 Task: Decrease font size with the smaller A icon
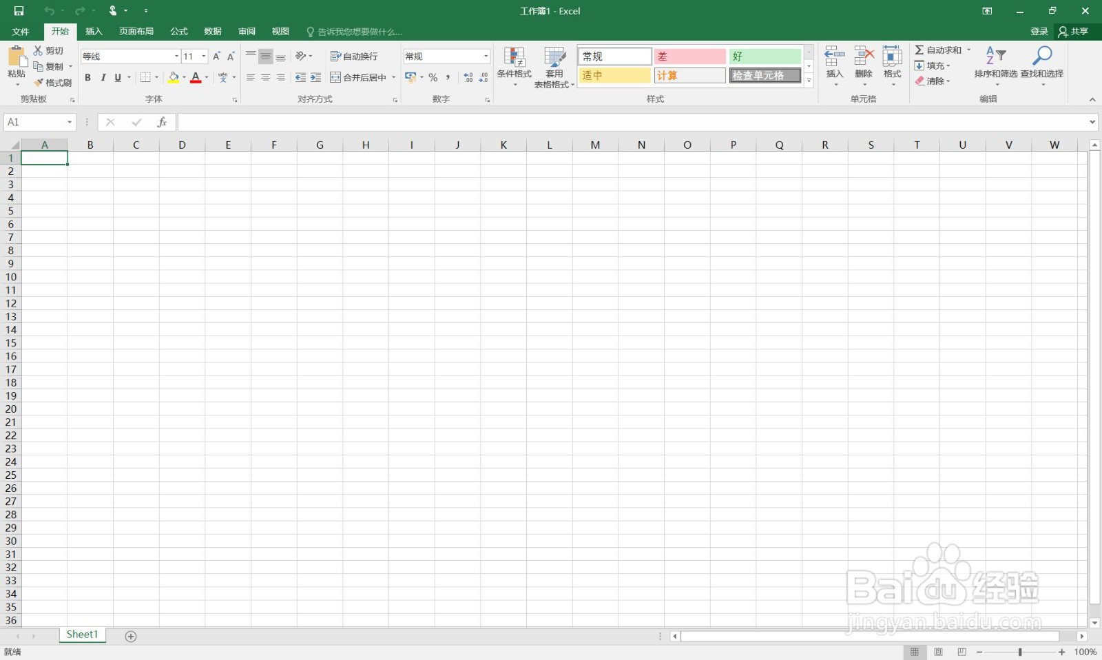(x=231, y=56)
